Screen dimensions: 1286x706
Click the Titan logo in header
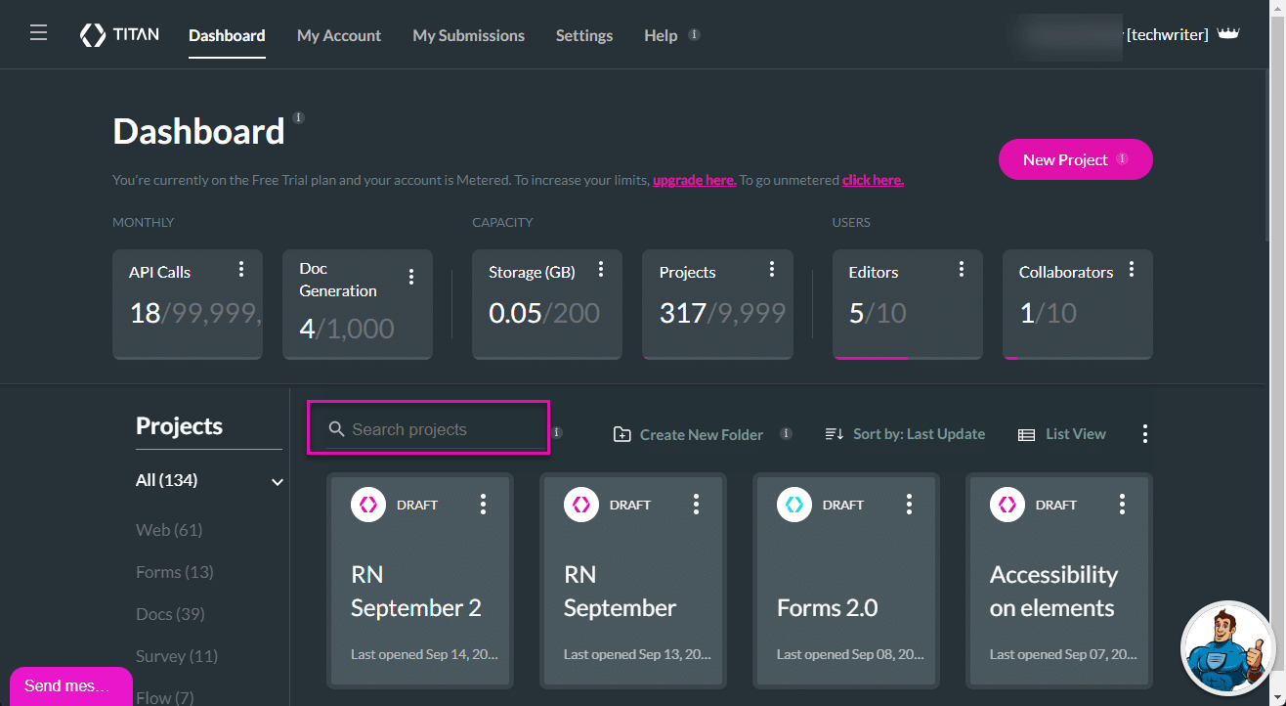[x=118, y=35]
